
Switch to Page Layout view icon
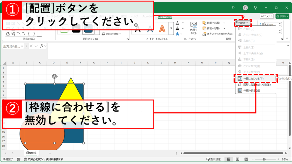pyautogui.click(x=238, y=159)
